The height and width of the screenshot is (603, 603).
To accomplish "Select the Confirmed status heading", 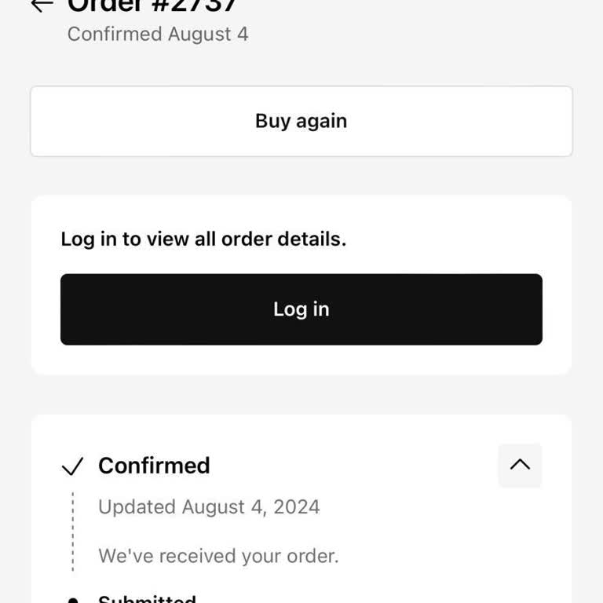I will point(154,466).
